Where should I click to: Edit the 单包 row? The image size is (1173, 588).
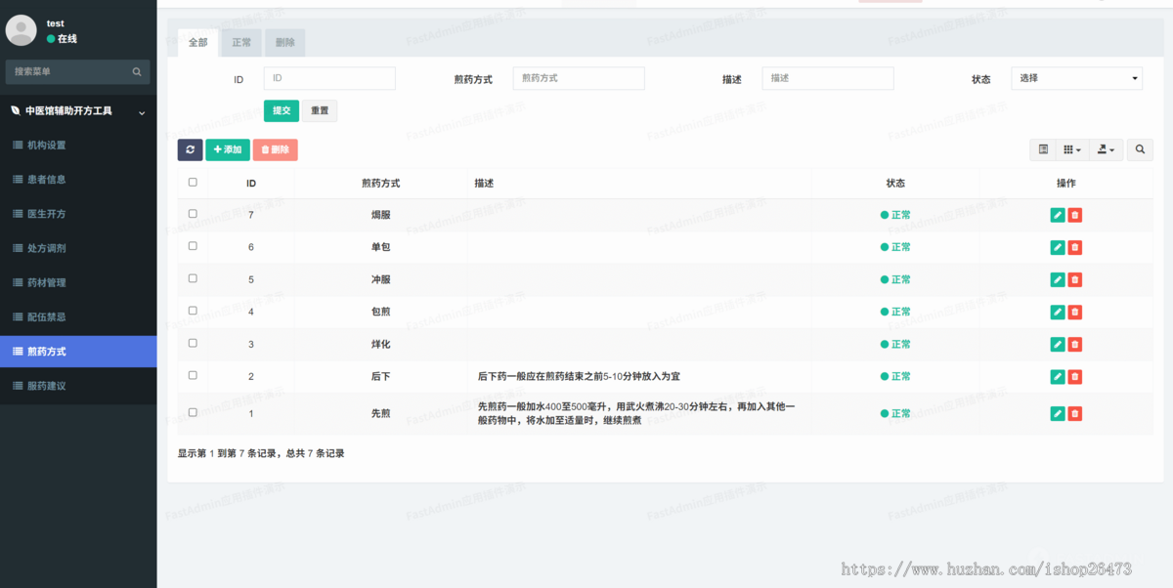click(x=1058, y=247)
